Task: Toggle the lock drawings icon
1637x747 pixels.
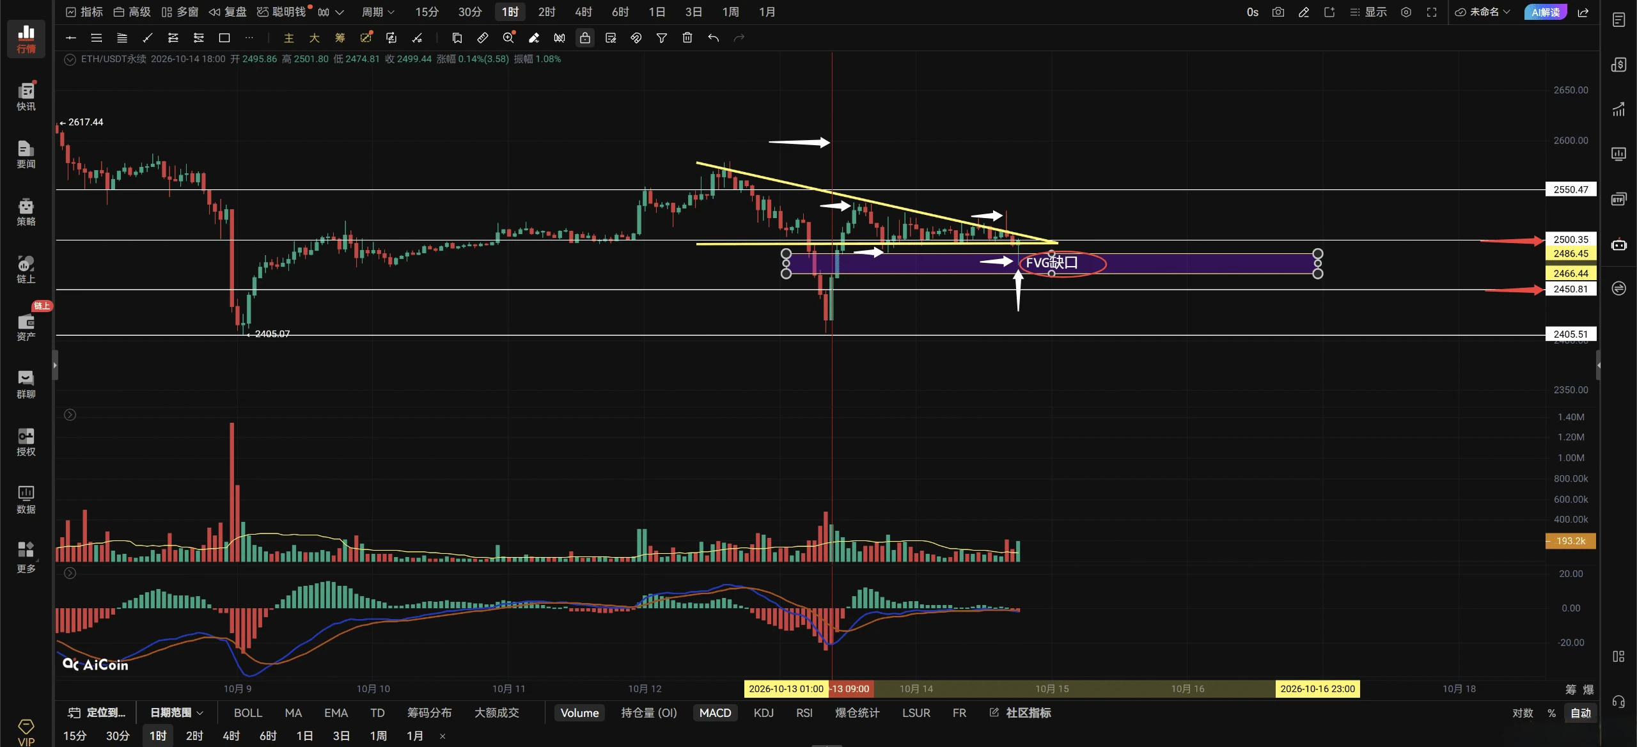Action: coord(585,38)
